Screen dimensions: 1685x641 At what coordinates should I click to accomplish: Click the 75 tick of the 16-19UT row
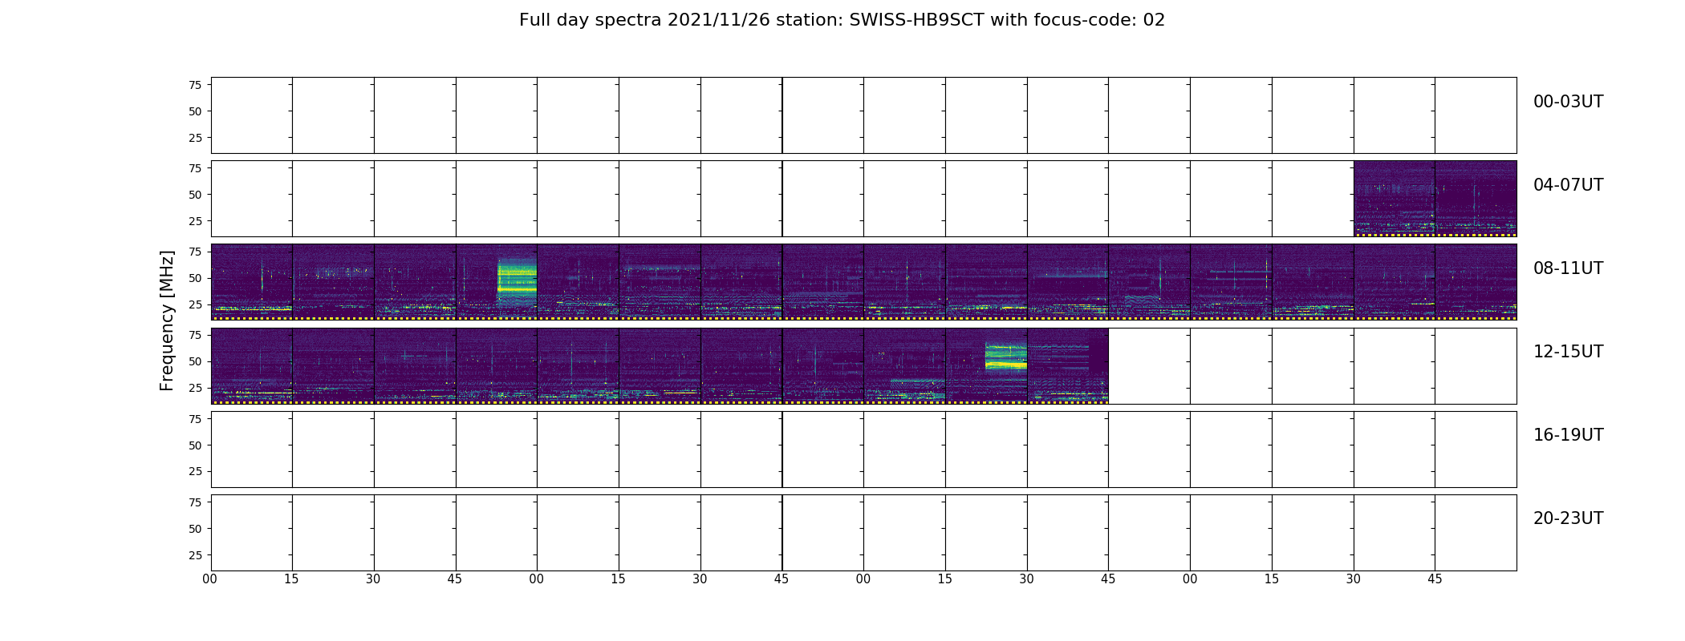pos(195,419)
